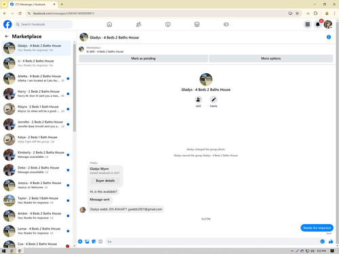Open more actions plus icon in composer
Screen dimensions: 339x254
pos(80,242)
